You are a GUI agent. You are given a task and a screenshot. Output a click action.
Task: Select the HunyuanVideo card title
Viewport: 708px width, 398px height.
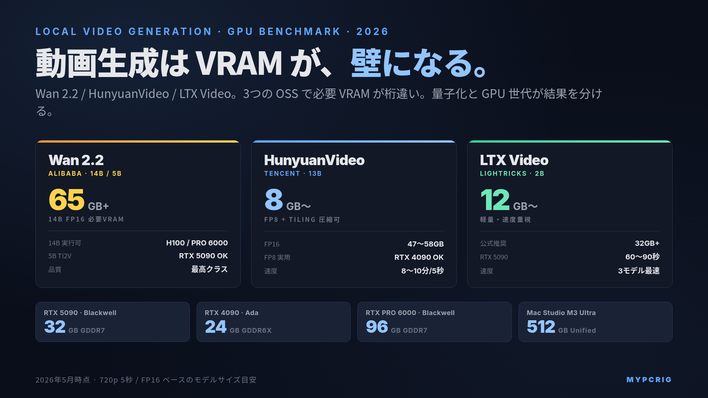[x=314, y=160]
